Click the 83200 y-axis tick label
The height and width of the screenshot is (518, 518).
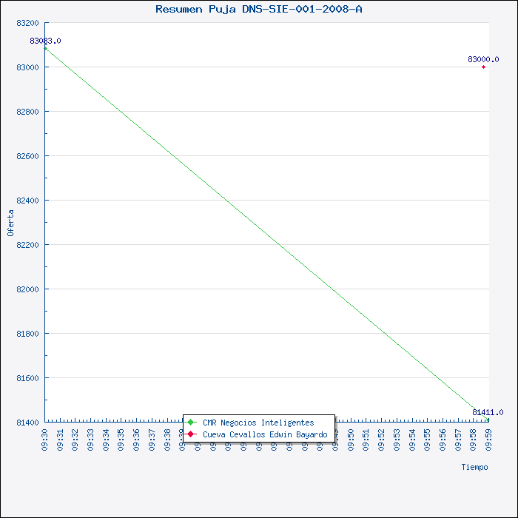[x=28, y=23]
